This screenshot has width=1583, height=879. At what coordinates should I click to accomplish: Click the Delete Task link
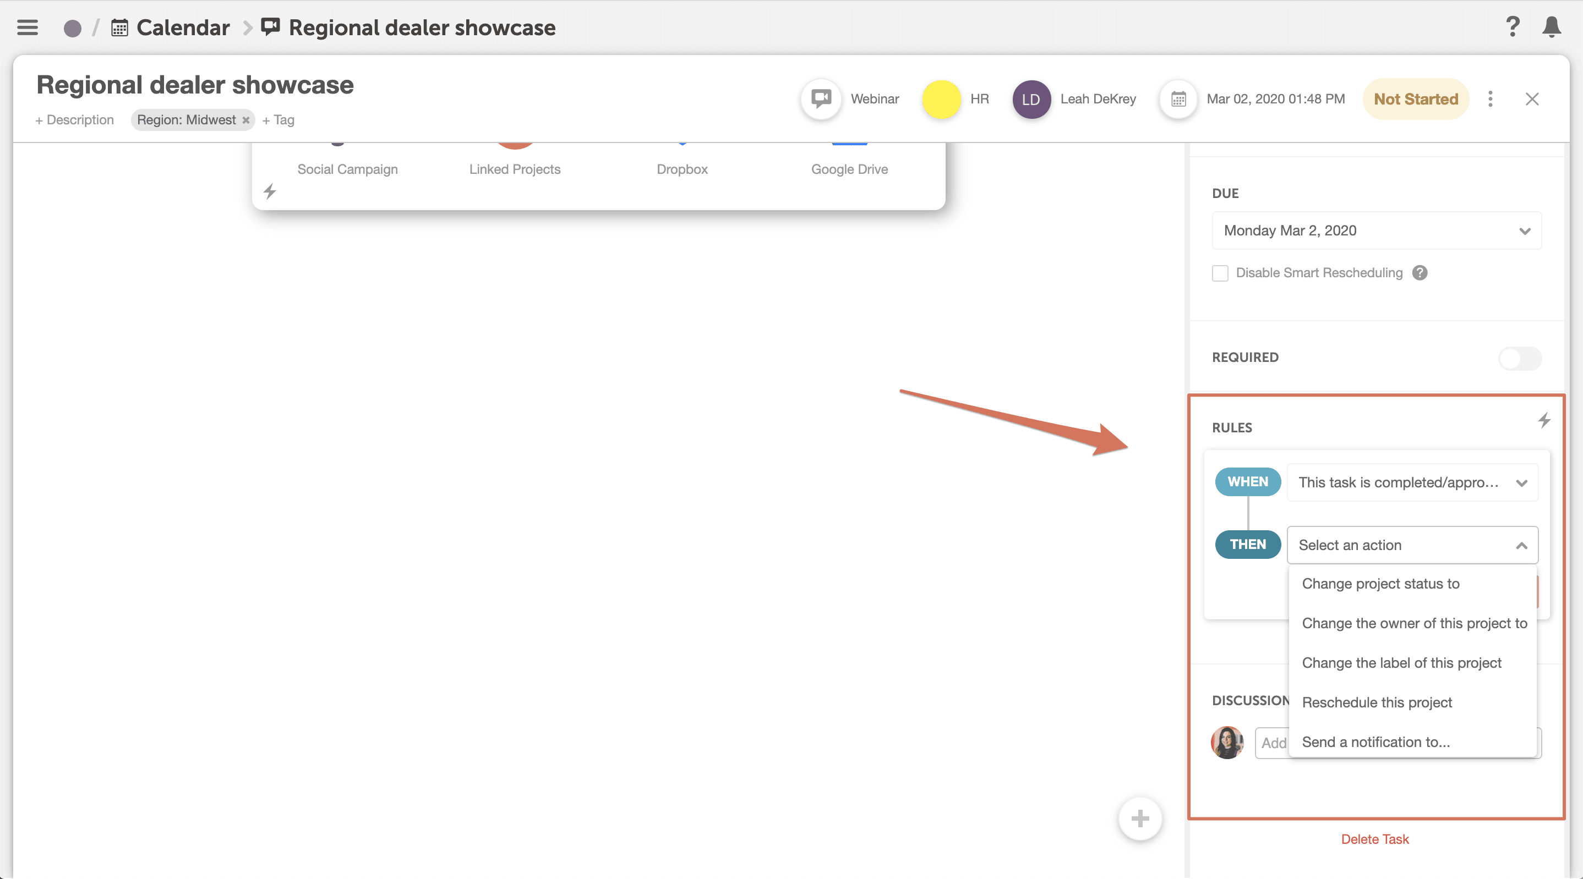1375,839
